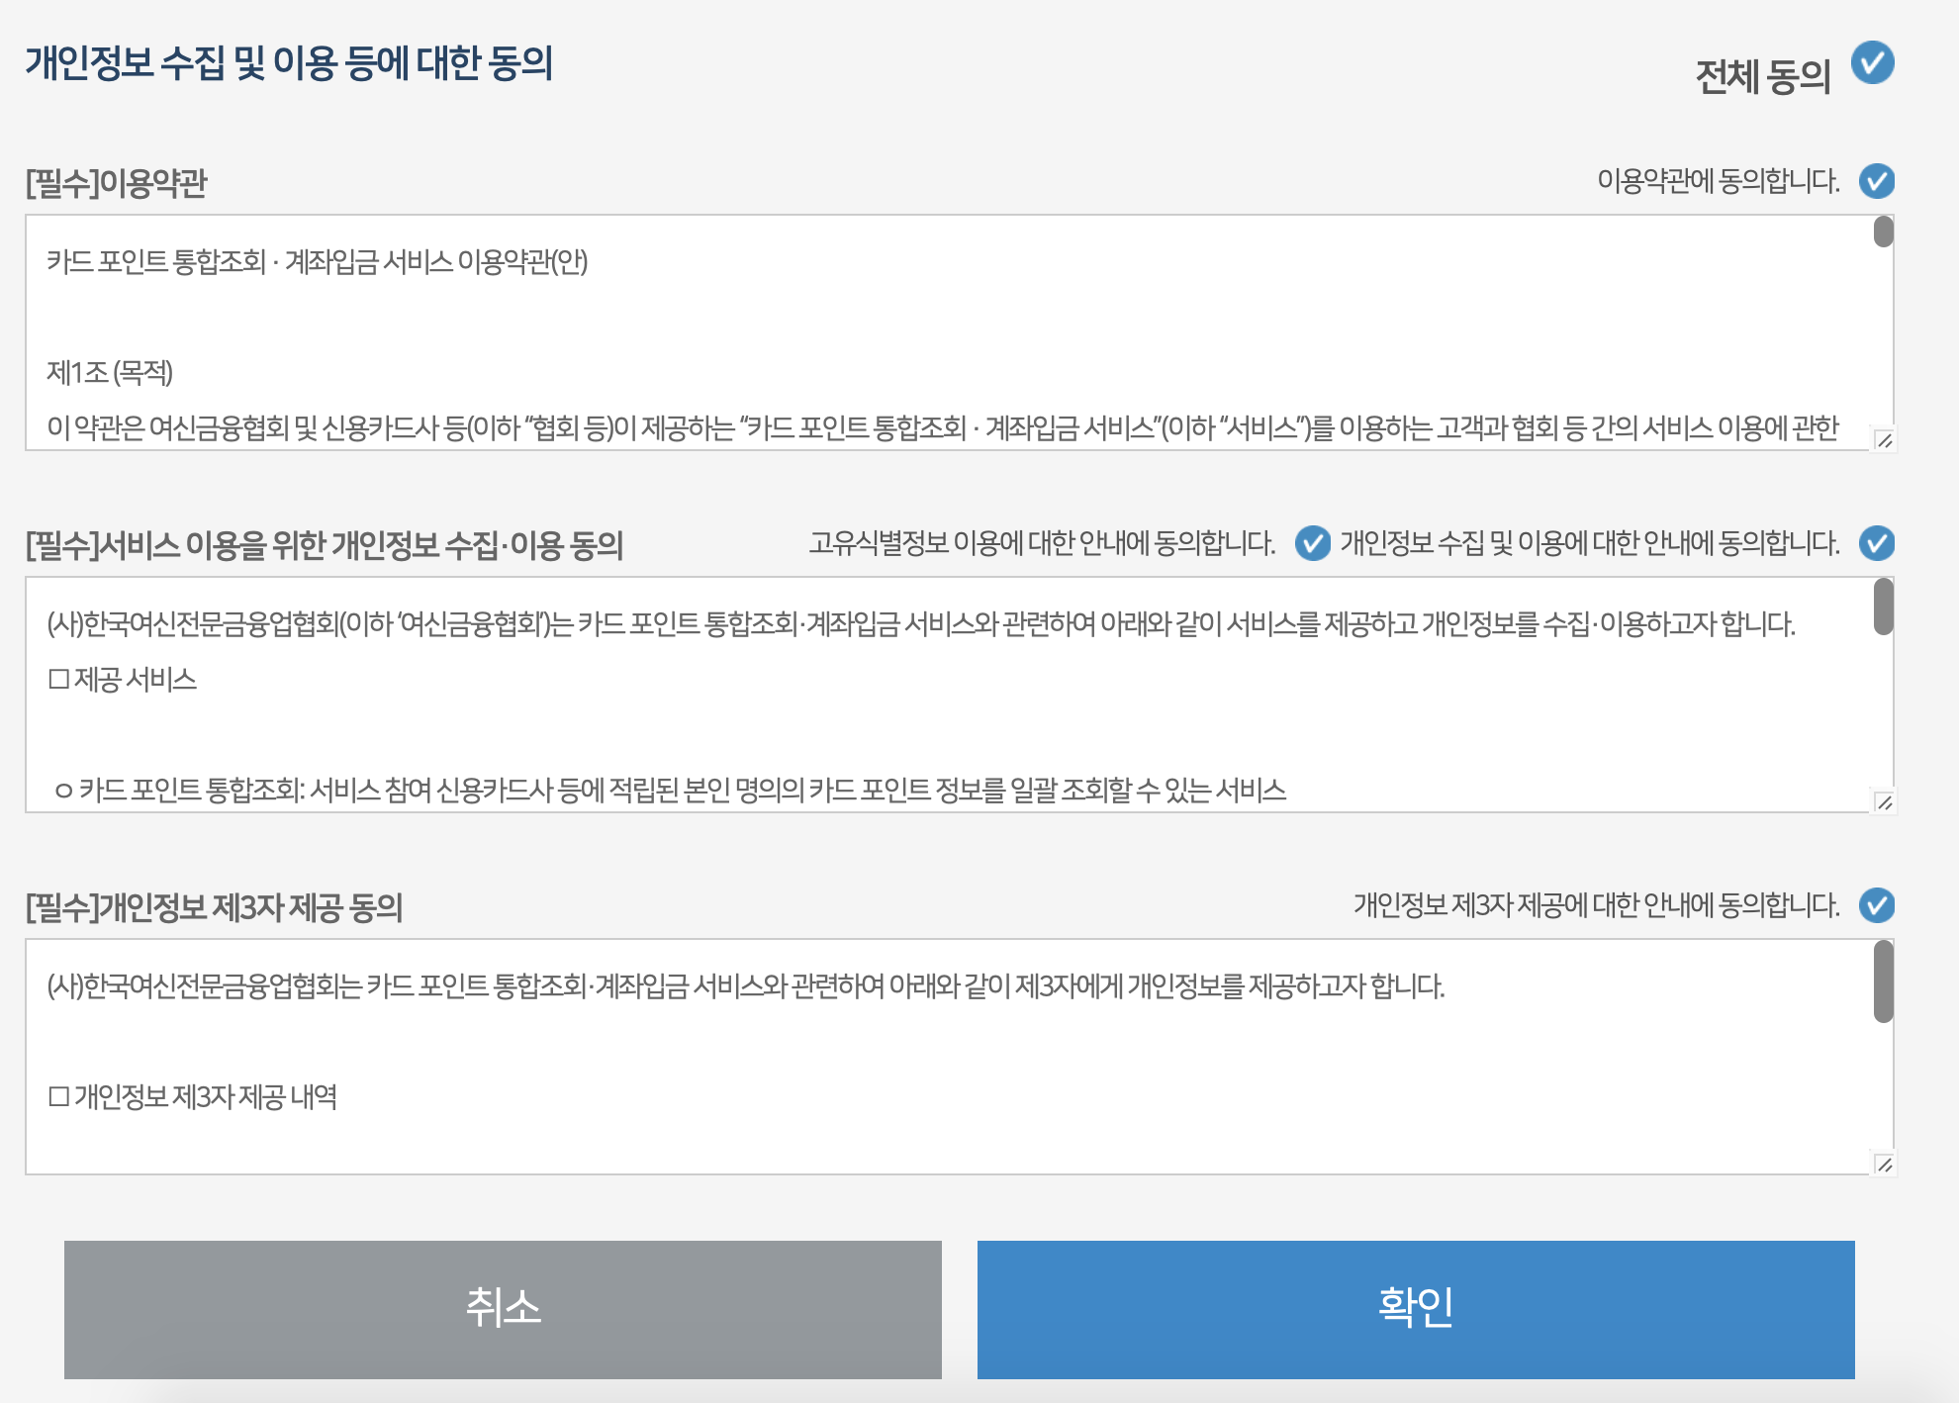
Task: Click the 취소 cancel button
Action: pyautogui.click(x=503, y=1309)
